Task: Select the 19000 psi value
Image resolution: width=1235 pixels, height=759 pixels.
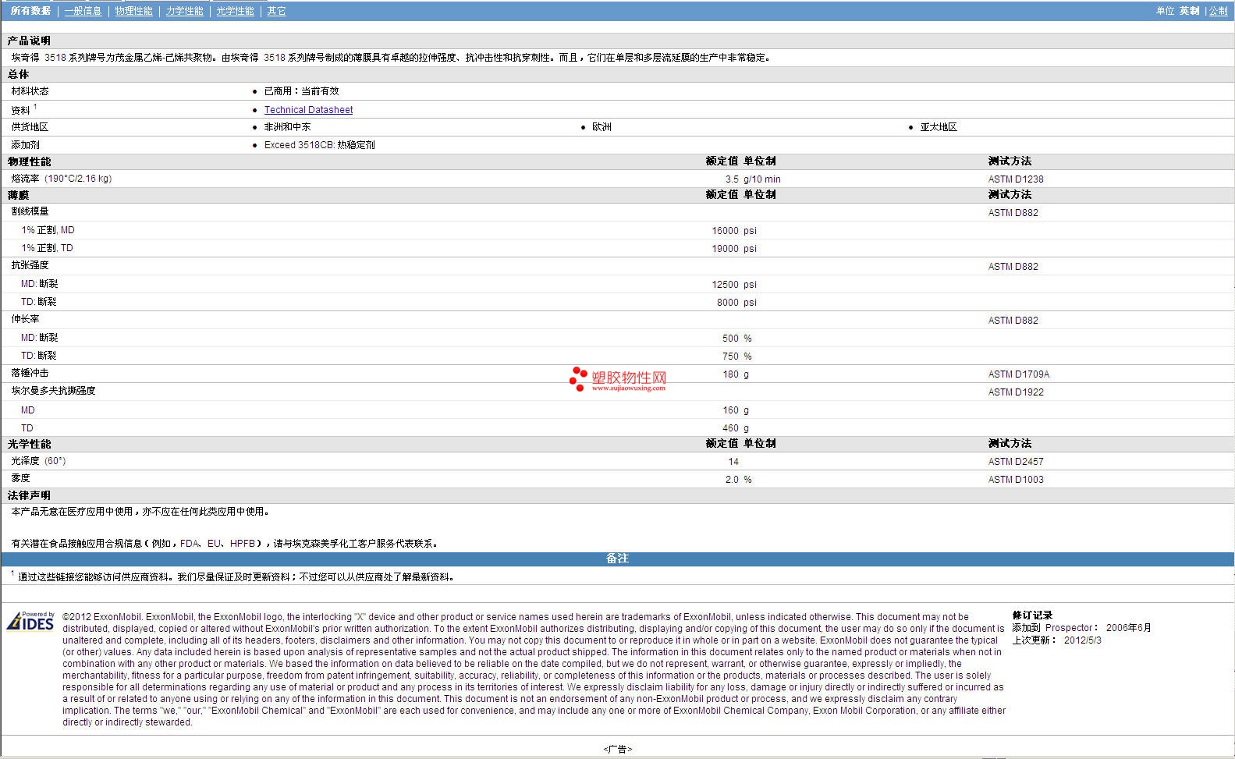Action: coord(733,249)
